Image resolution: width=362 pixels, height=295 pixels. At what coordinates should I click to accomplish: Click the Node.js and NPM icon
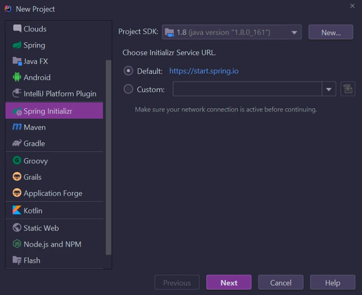[17, 244]
